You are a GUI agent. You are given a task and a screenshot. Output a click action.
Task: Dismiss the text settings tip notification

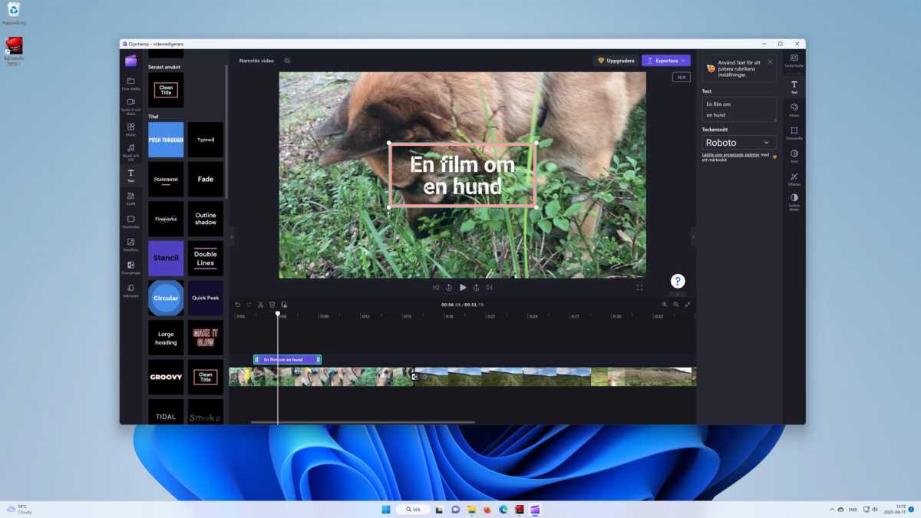[770, 61]
